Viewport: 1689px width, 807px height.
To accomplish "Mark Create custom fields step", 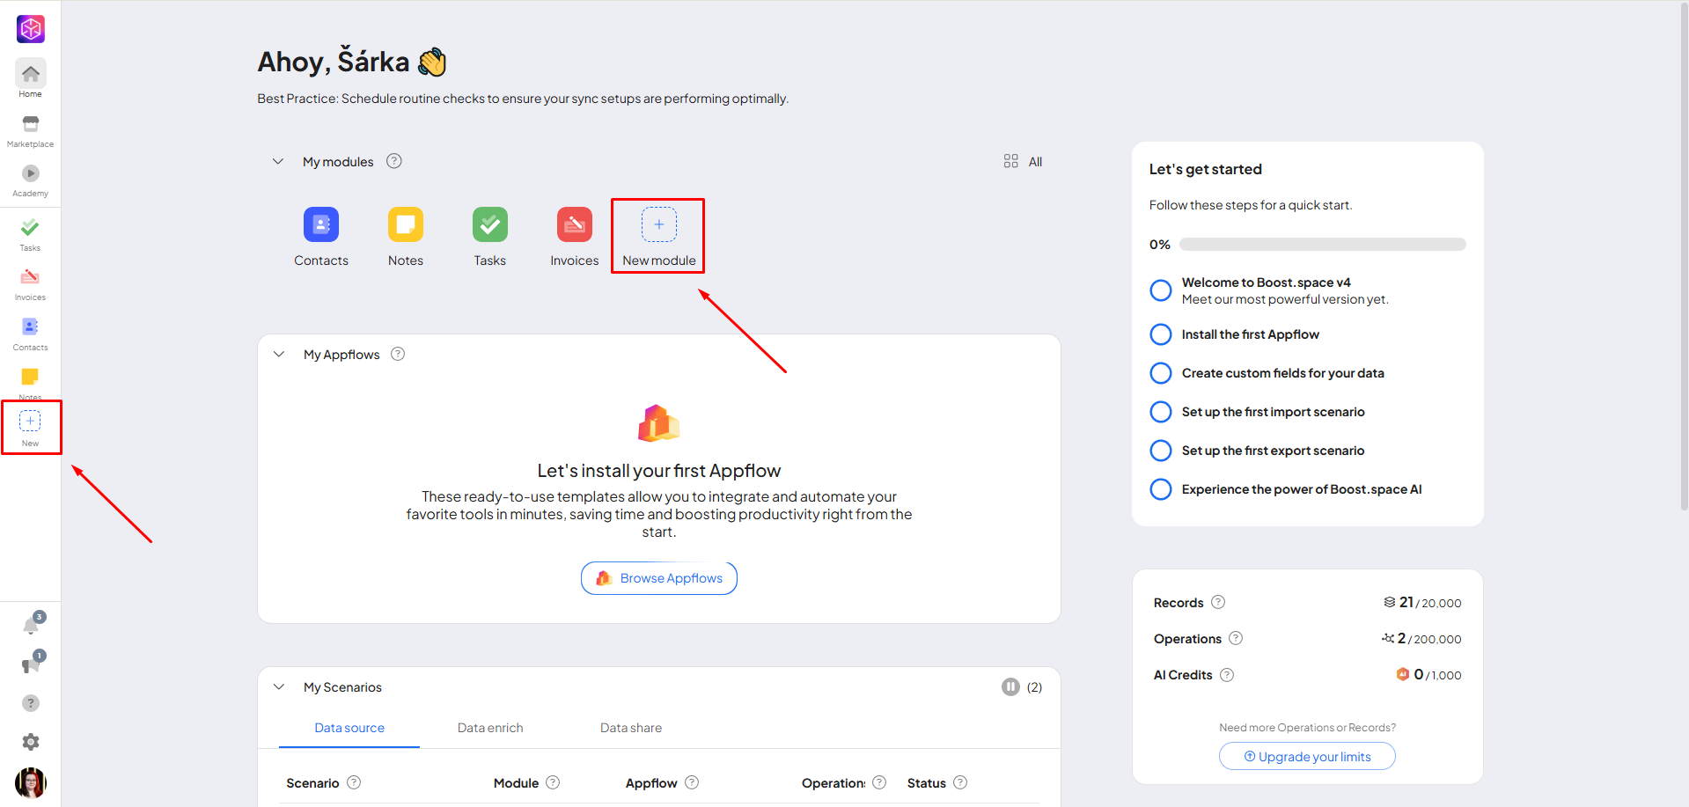I will (x=1161, y=373).
